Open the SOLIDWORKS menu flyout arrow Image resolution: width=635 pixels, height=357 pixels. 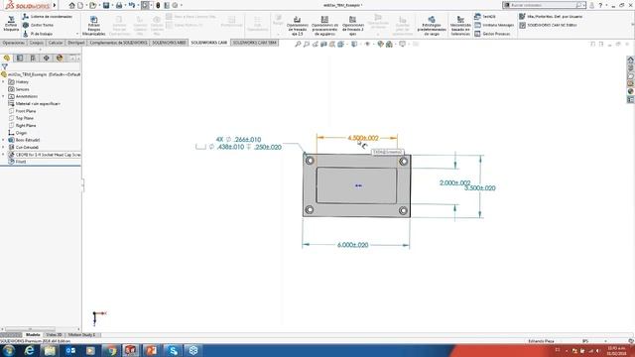coord(55,5)
